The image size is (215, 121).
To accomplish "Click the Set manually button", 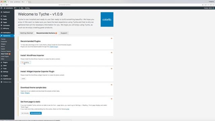I will tap(25, 113).
